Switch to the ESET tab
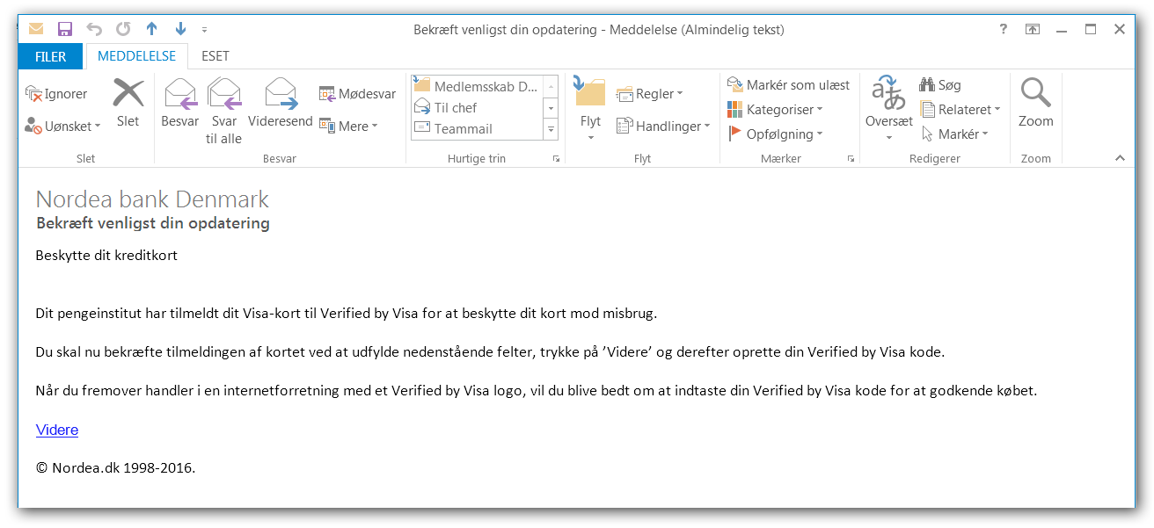 [215, 56]
